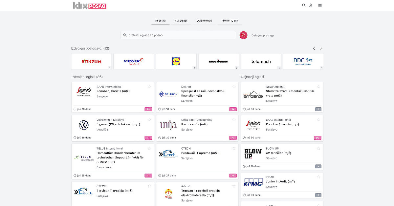Open the user profile icon

[x=311, y=5]
